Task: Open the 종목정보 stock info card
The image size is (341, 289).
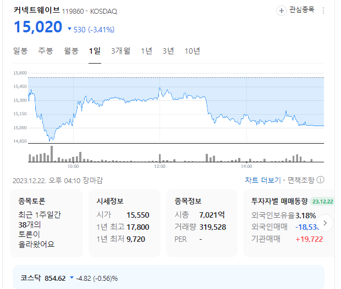Action: point(202,223)
